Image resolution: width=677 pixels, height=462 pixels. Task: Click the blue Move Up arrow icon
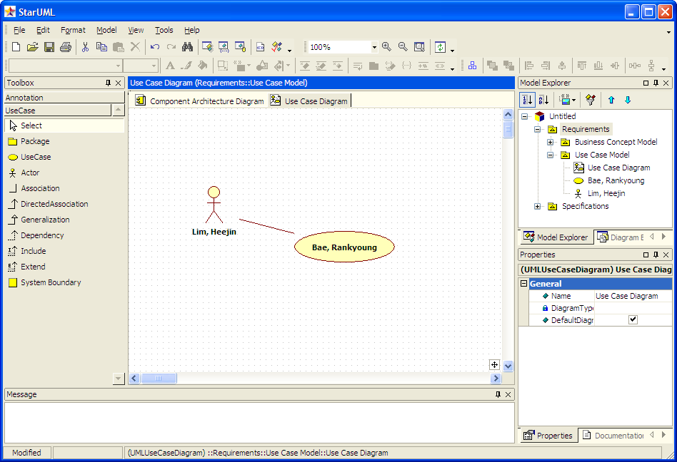coord(611,100)
